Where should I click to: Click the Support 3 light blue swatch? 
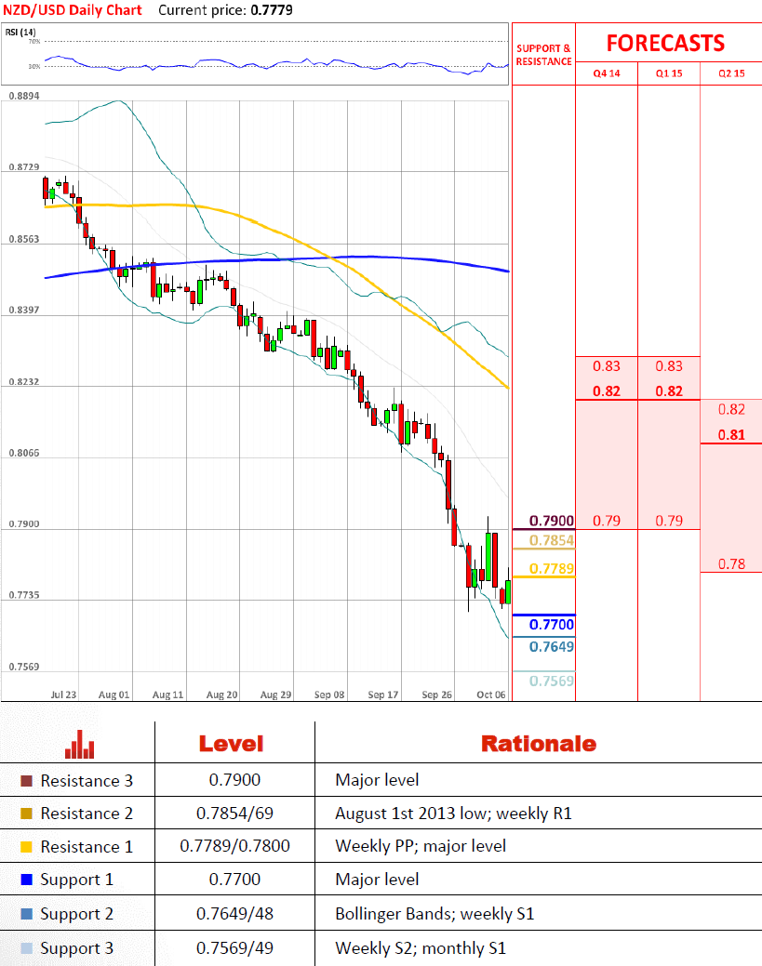click(x=26, y=948)
